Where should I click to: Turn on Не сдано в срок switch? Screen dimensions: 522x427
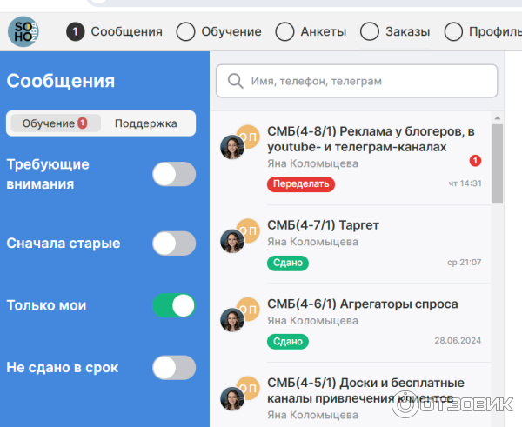pos(174,368)
